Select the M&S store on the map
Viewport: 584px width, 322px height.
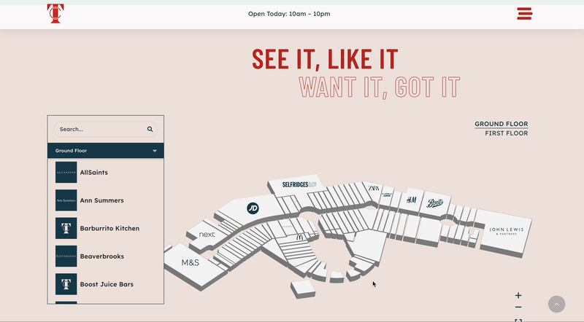(x=190, y=263)
